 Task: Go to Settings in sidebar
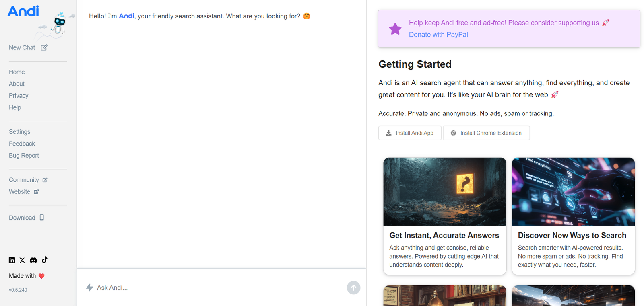19,132
